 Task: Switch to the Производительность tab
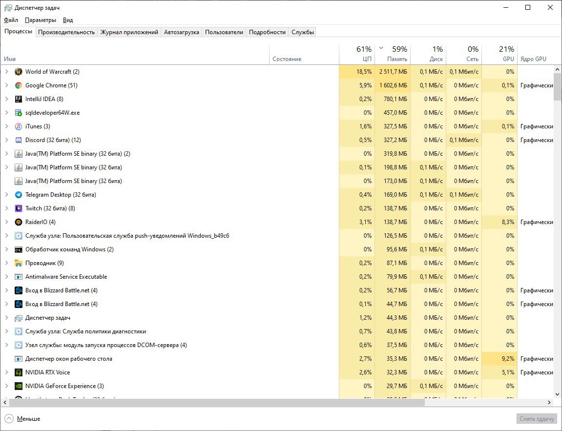[66, 32]
